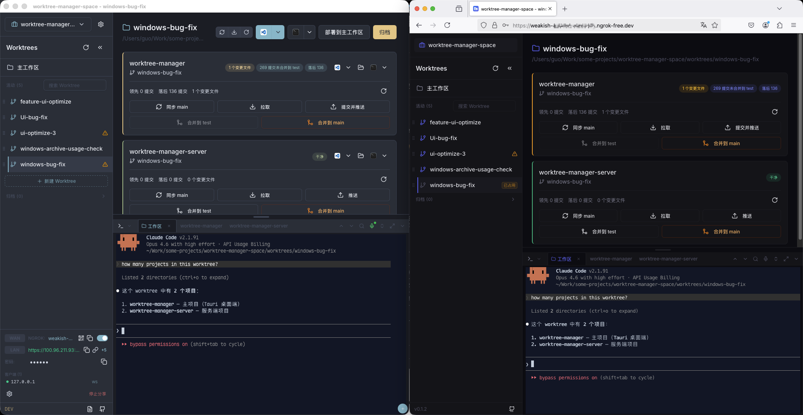Image resolution: width=803 pixels, height=415 pixels.
Task: Select the worktree-manager-space browser tab
Action: tap(512, 9)
